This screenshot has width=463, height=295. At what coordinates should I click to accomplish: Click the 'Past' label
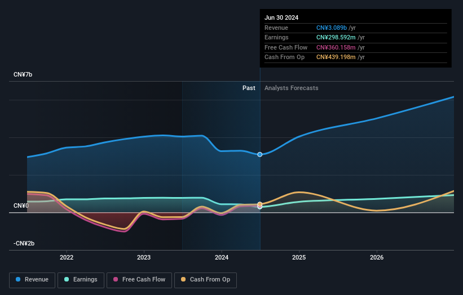pos(249,88)
